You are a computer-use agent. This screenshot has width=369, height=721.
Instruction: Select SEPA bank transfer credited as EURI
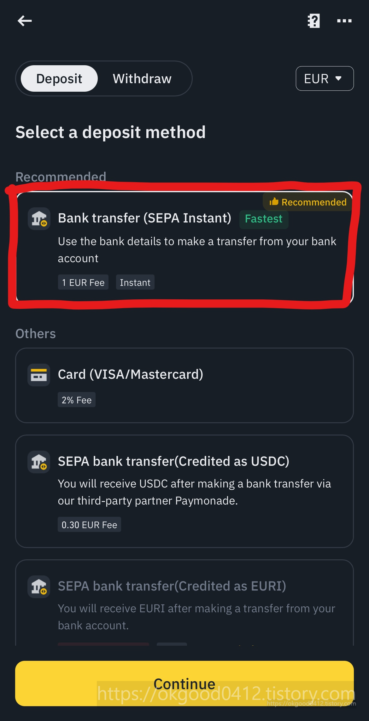click(x=184, y=603)
